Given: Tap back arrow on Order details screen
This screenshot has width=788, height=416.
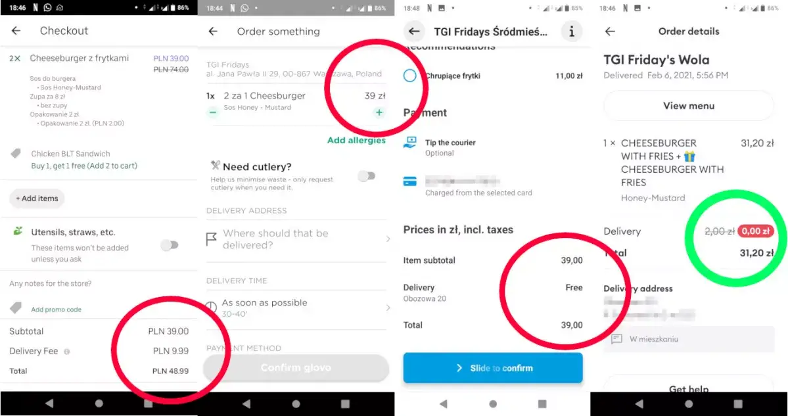Looking at the screenshot, I should [610, 31].
